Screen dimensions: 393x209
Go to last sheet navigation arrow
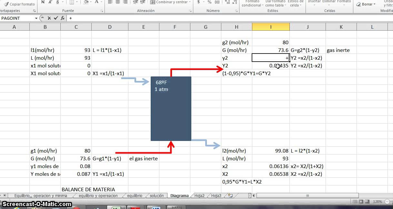point(5,195)
